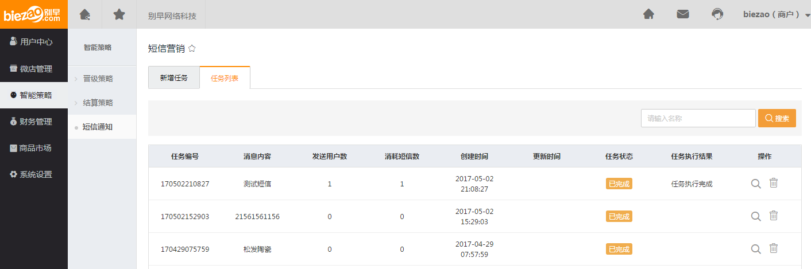The image size is (811, 269).
Task: Delete the 松发陶瓷 task
Action: tap(774, 249)
